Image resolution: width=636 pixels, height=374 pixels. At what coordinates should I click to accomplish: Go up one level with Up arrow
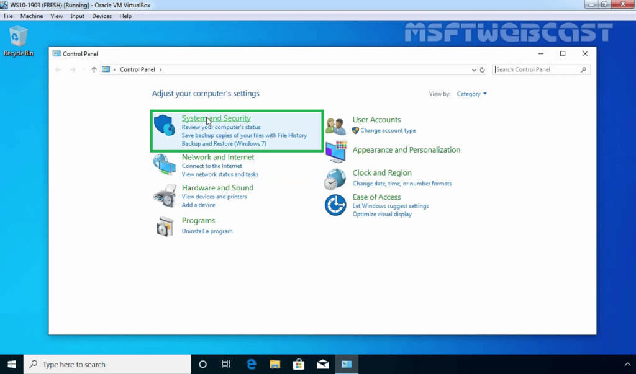(x=94, y=69)
